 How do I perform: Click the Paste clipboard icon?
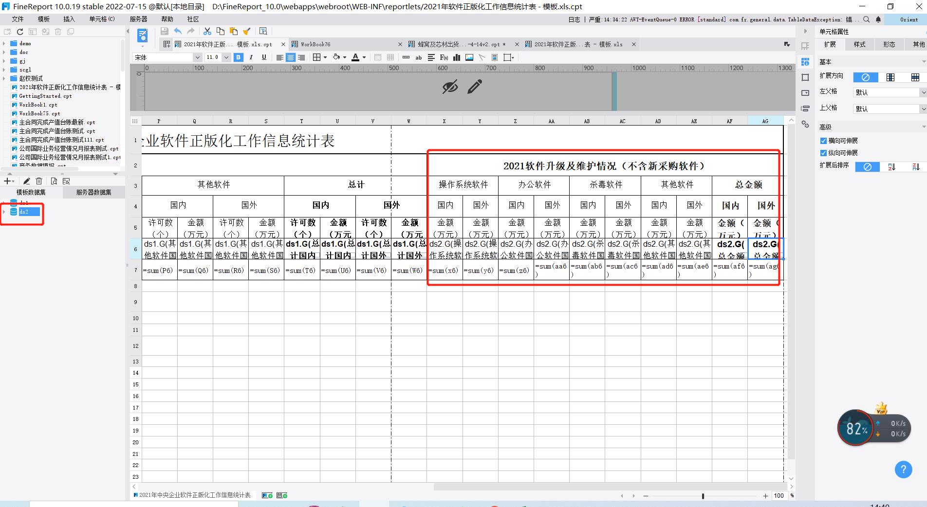point(234,31)
